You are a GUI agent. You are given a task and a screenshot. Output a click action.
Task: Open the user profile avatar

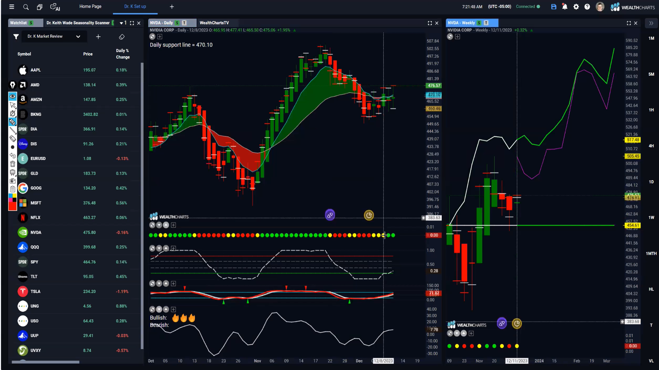(x=600, y=7)
